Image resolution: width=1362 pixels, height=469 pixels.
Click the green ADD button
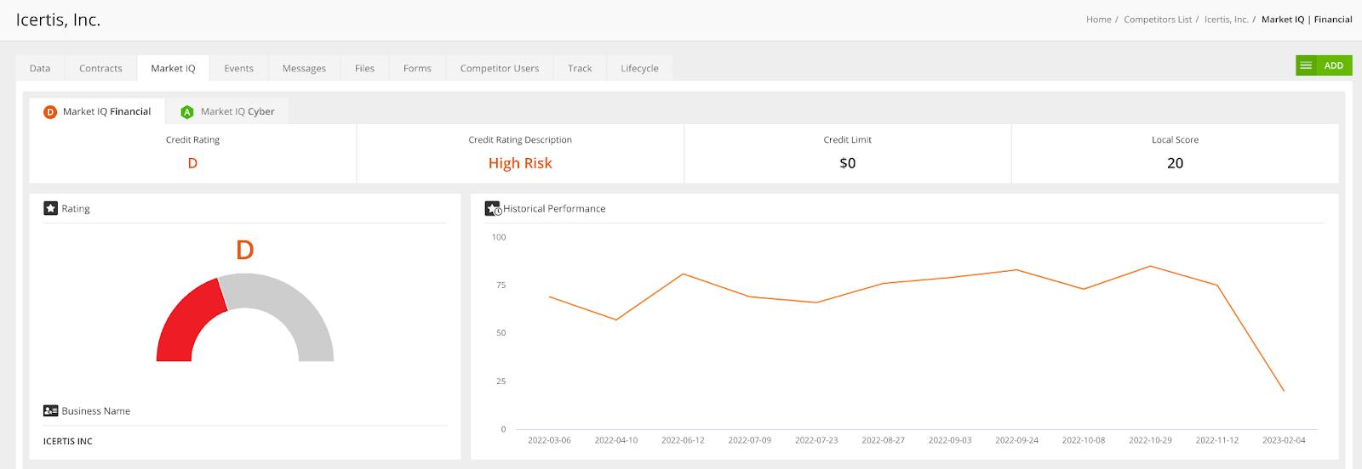[x=1334, y=65]
